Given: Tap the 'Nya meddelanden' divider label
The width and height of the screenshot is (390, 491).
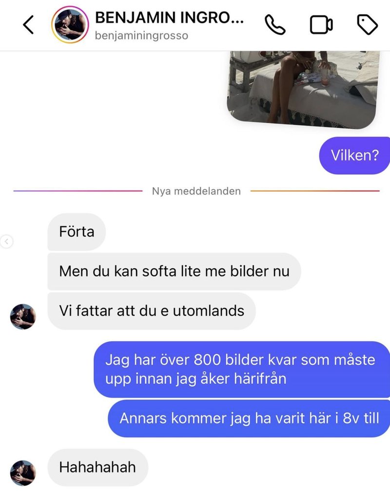Looking at the screenshot, I should click(x=196, y=191).
